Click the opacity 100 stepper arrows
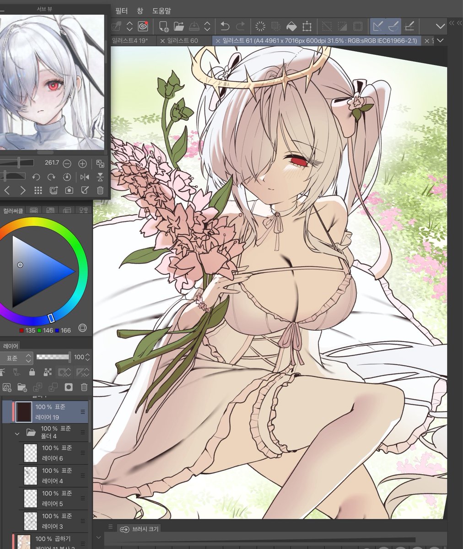The height and width of the screenshot is (549, 463). tap(88, 357)
